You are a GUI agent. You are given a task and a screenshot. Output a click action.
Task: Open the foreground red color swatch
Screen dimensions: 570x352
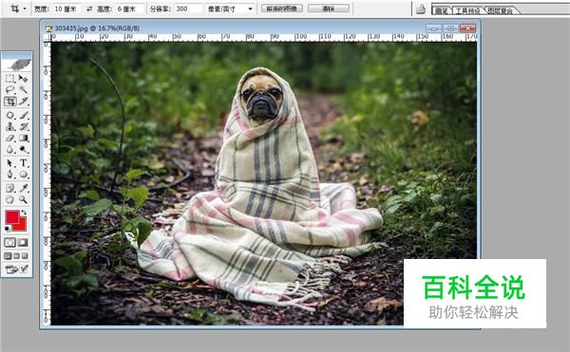tap(12, 217)
